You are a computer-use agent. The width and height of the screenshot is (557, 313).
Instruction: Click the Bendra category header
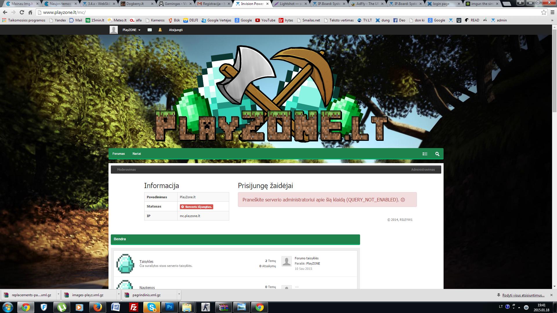(x=235, y=239)
